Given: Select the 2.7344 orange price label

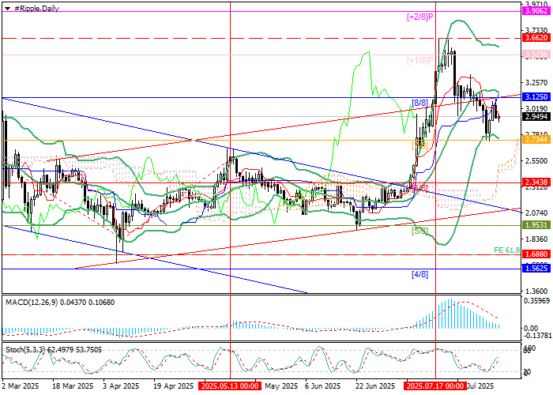Looking at the screenshot, I should [x=536, y=140].
